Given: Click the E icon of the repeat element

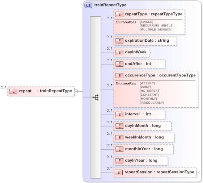Looking at the screenshot, I should point(13,91).
